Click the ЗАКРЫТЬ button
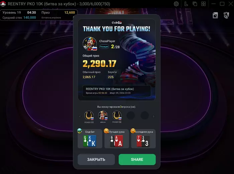The width and height of the screenshot is (234, 174). (x=96, y=160)
